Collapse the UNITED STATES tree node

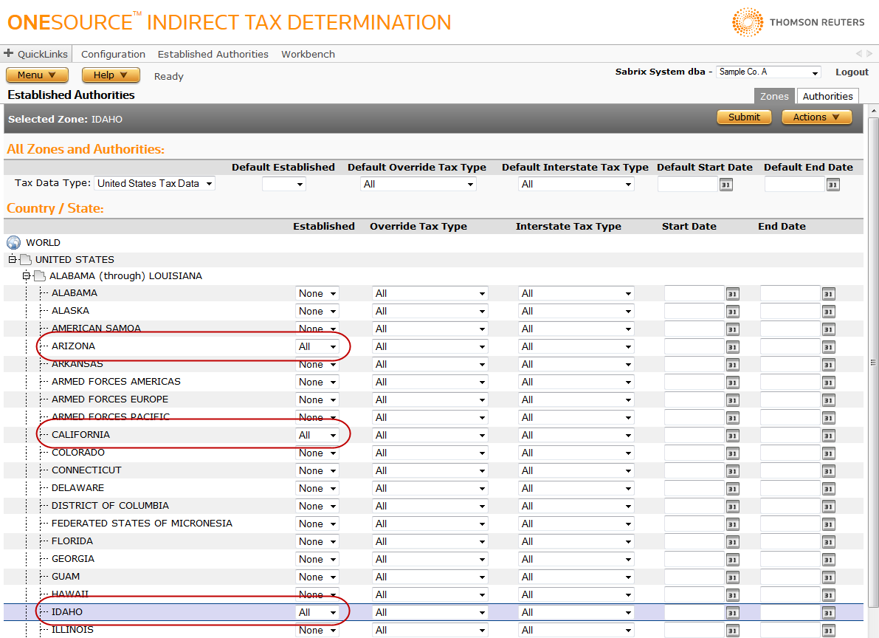[12, 260]
